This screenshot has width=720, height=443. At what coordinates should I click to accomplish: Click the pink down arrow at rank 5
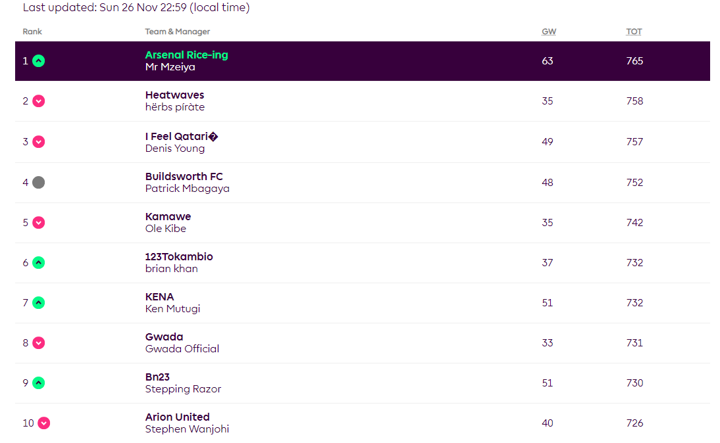tap(39, 222)
